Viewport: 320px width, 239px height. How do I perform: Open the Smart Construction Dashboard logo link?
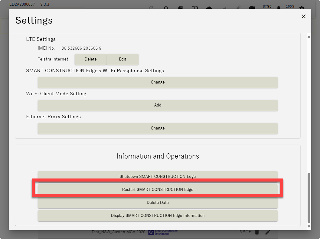pos(163,232)
